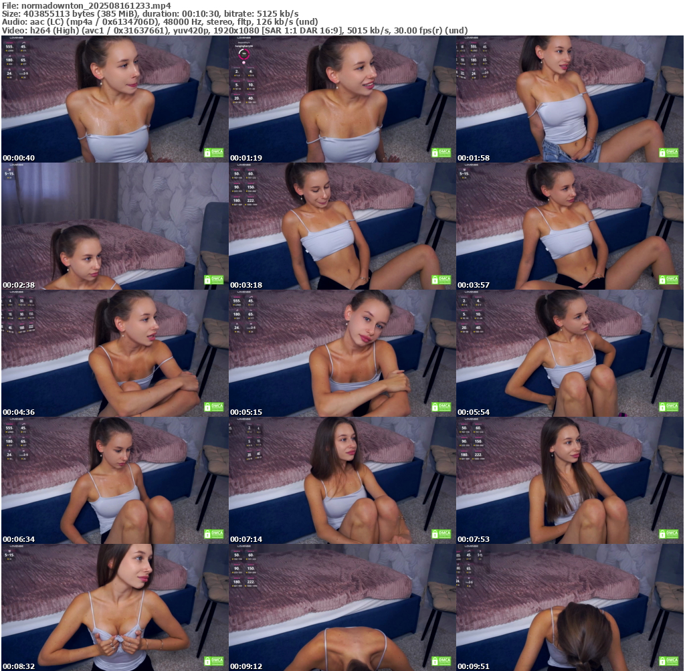Image resolution: width=685 pixels, height=671 pixels.
Task: Open the thumbnail at 00:07:14
Action: click(x=342, y=480)
